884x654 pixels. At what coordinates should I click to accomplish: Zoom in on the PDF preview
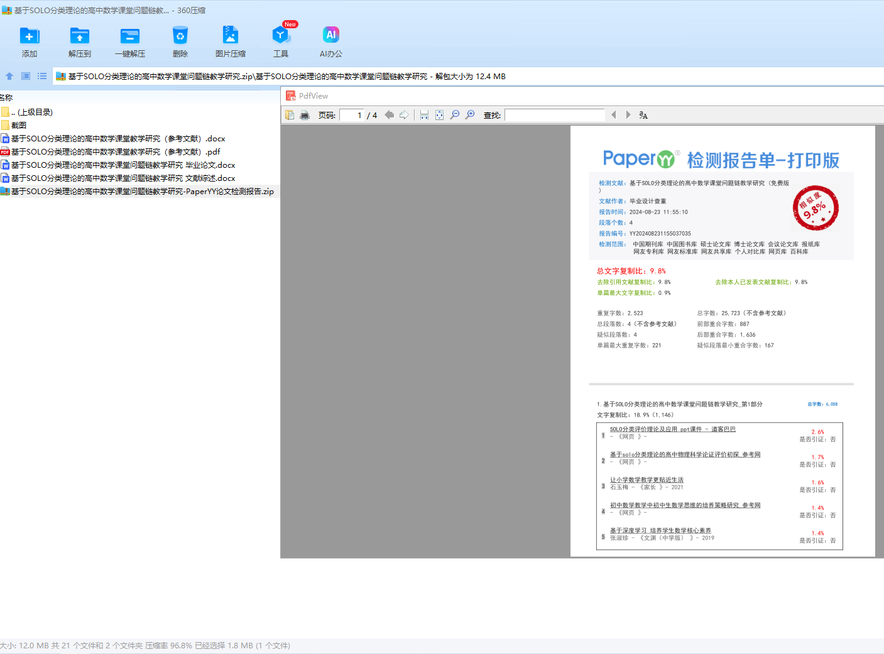469,115
